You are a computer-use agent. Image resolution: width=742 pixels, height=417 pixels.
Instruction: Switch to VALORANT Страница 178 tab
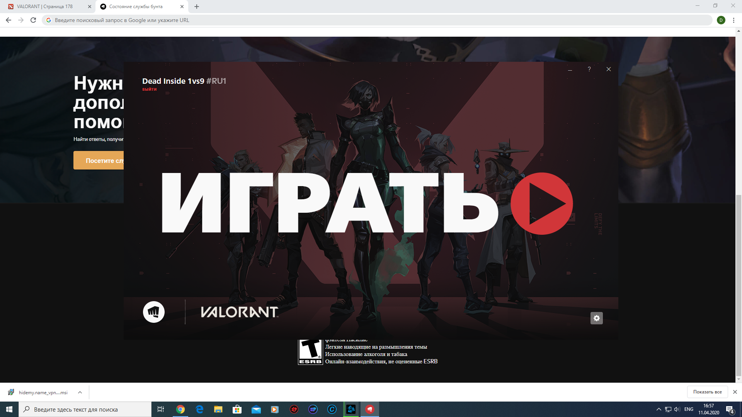pos(46,7)
